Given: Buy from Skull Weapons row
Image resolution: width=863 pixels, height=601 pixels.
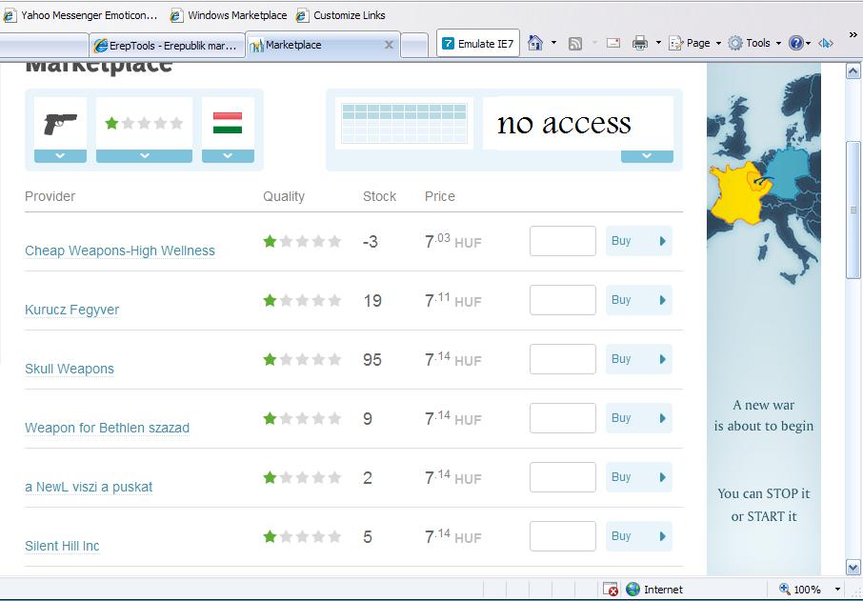Looking at the screenshot, I should point(639,359).
